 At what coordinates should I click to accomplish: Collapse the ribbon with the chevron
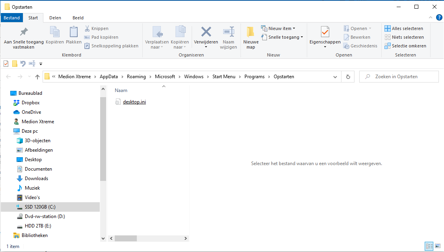(x=431, y=18)
